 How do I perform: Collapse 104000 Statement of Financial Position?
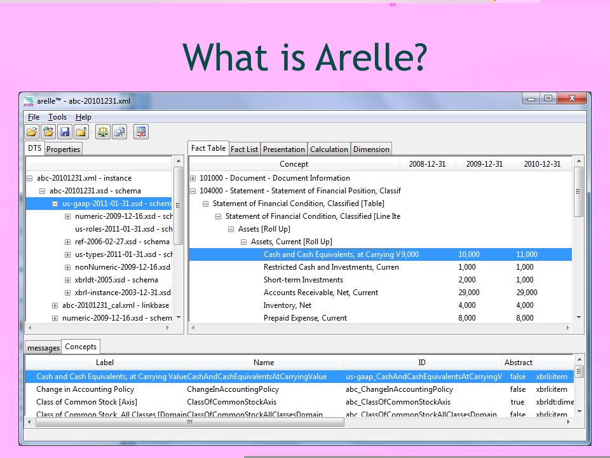point(193,191)
